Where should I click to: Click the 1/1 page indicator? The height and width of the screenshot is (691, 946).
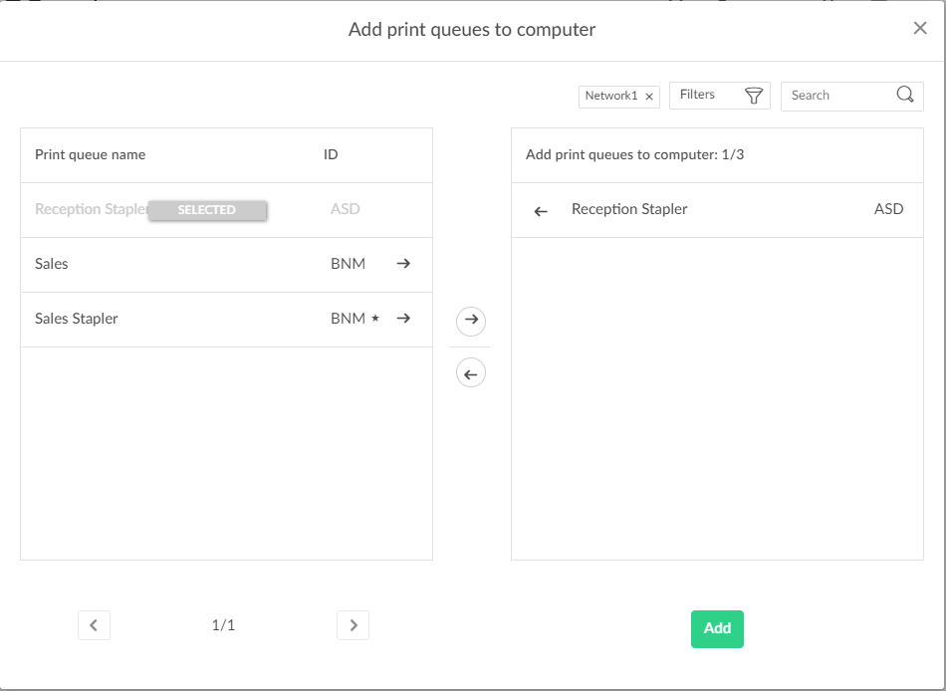click(x=223, y=625)
